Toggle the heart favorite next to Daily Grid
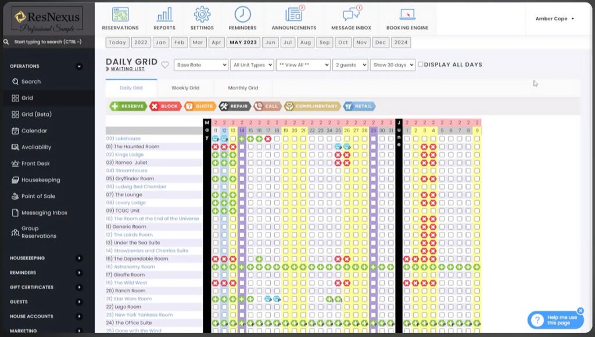Screen dimensions: 595x337 [x=165, y=64]
